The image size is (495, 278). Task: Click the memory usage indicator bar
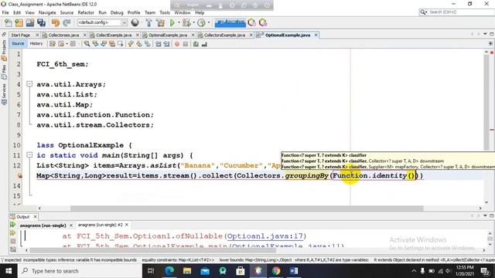[230, 22]
